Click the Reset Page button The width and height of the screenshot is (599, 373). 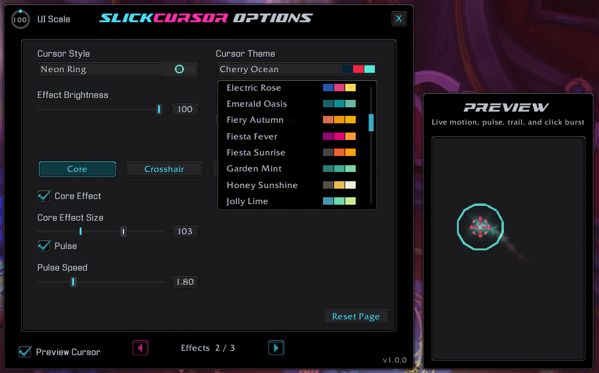[x=356, y=316]
